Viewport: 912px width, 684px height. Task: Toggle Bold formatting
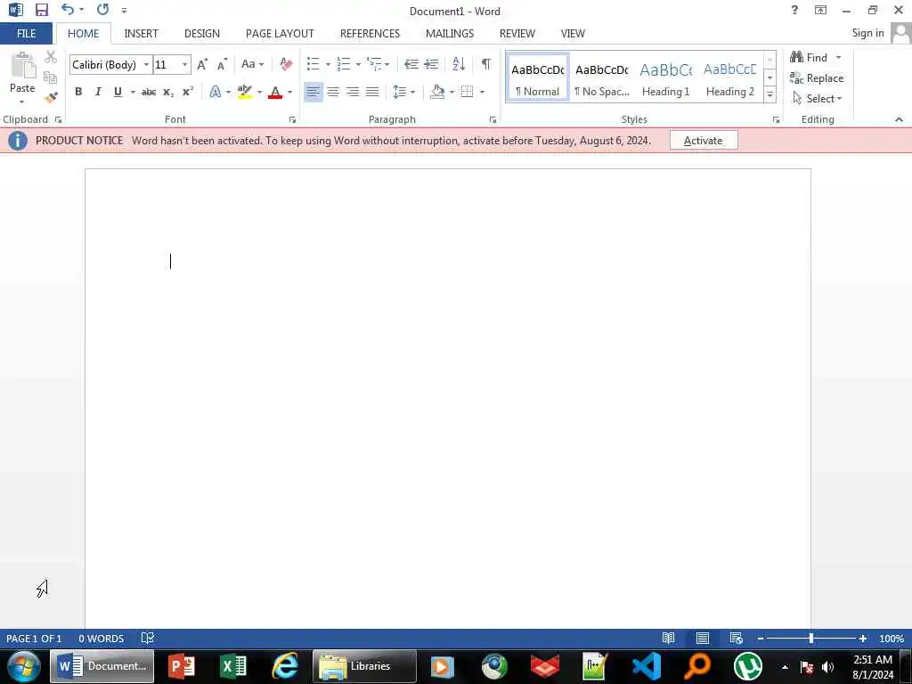pos(78,92)
